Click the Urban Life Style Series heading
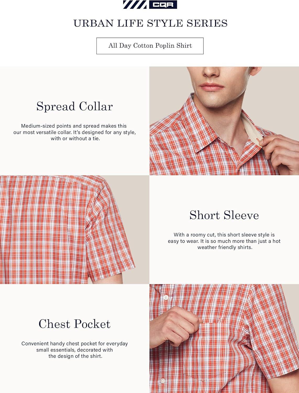Screen dimensions: 299x393 [x=150, y=23]
